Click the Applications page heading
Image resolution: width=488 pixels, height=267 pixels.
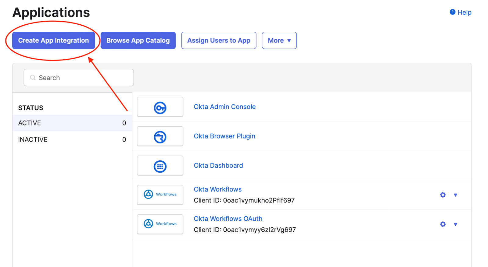click(51, 12)
